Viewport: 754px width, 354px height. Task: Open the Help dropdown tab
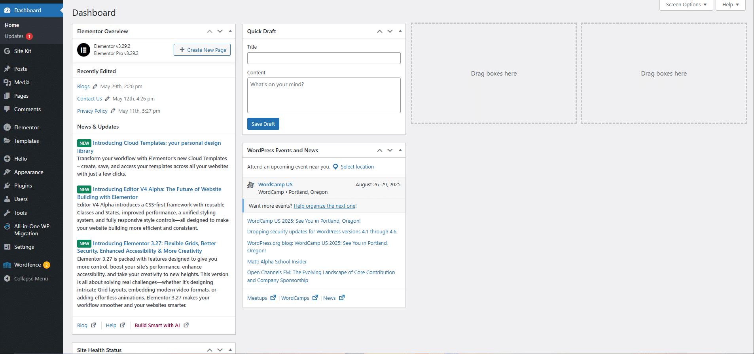pos(731,5)
